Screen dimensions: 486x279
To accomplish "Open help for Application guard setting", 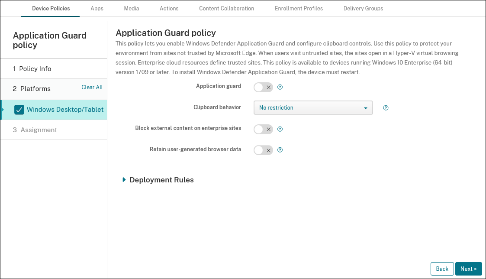I will 280,87.
